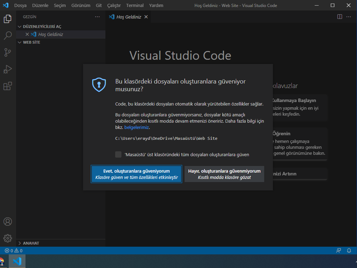This screenshot has height=268, width=357.
Task: Check the trust 'Masaüstü' parent folder checkbox
Action: click(118, 154)
